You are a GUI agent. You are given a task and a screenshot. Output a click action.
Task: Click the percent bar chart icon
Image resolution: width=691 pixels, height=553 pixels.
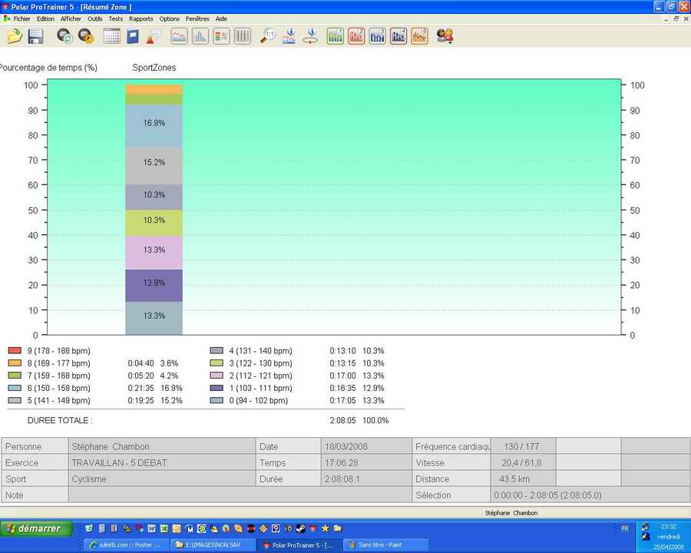[x=221, y=36]
